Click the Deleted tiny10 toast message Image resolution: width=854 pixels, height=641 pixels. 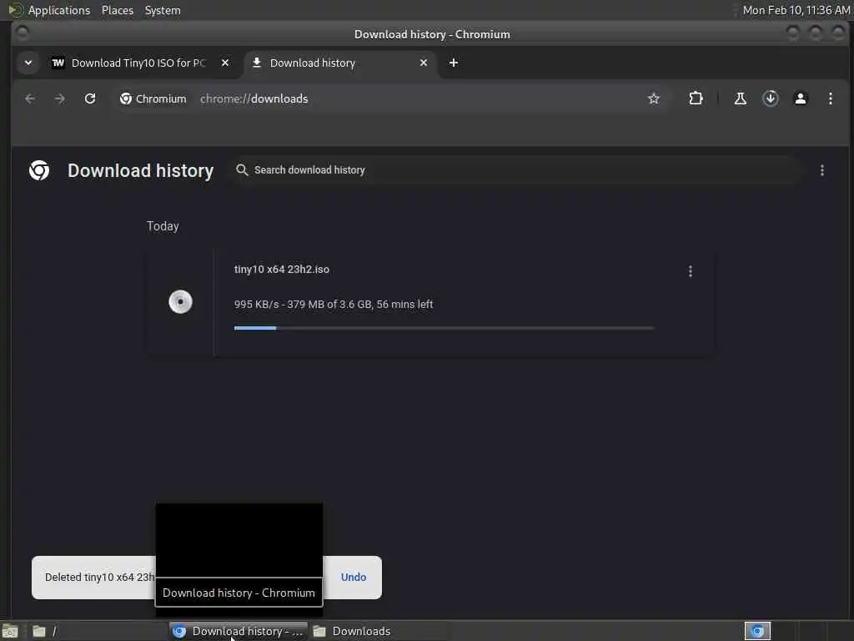point(100,578)
